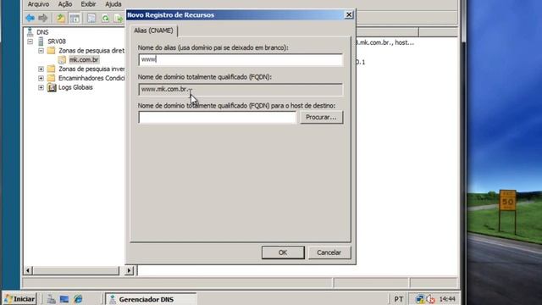Select Zonas de pesquisa inversa in tree
This screenshot has width=542, height=305.
point(91,69)
